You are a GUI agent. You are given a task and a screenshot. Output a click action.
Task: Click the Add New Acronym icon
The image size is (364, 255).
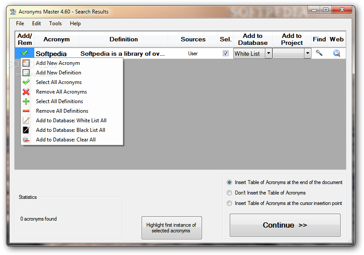tap(26, 63)
